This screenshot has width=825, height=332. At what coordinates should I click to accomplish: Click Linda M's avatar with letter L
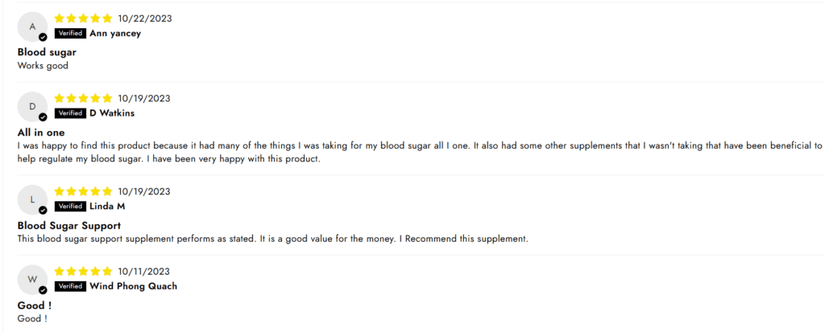[x=32, y=199]
